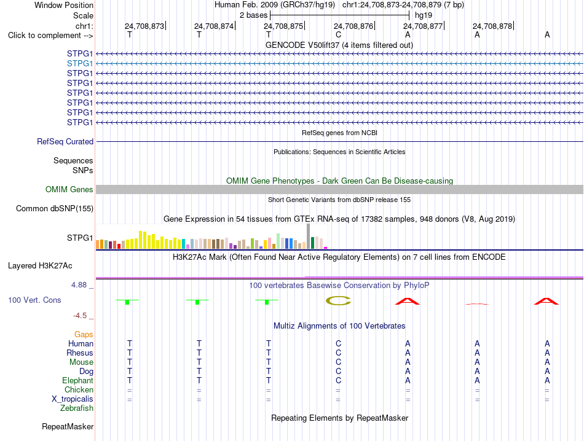Open the light-blue STPG1 transcript label
Image resolution: width=584 pixels, height=441 pixels.
80,64
